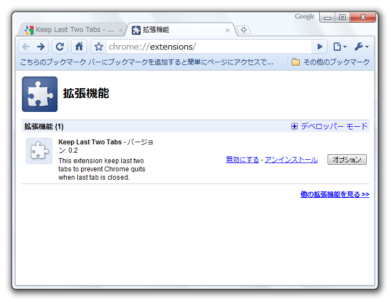
Task: Open the home page
Action: click(79, 47)
